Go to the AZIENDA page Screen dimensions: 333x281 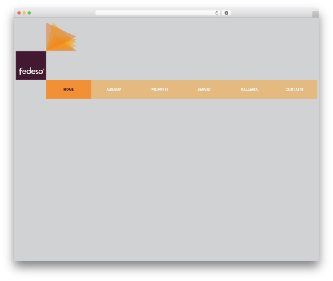[x=114, y=90]
